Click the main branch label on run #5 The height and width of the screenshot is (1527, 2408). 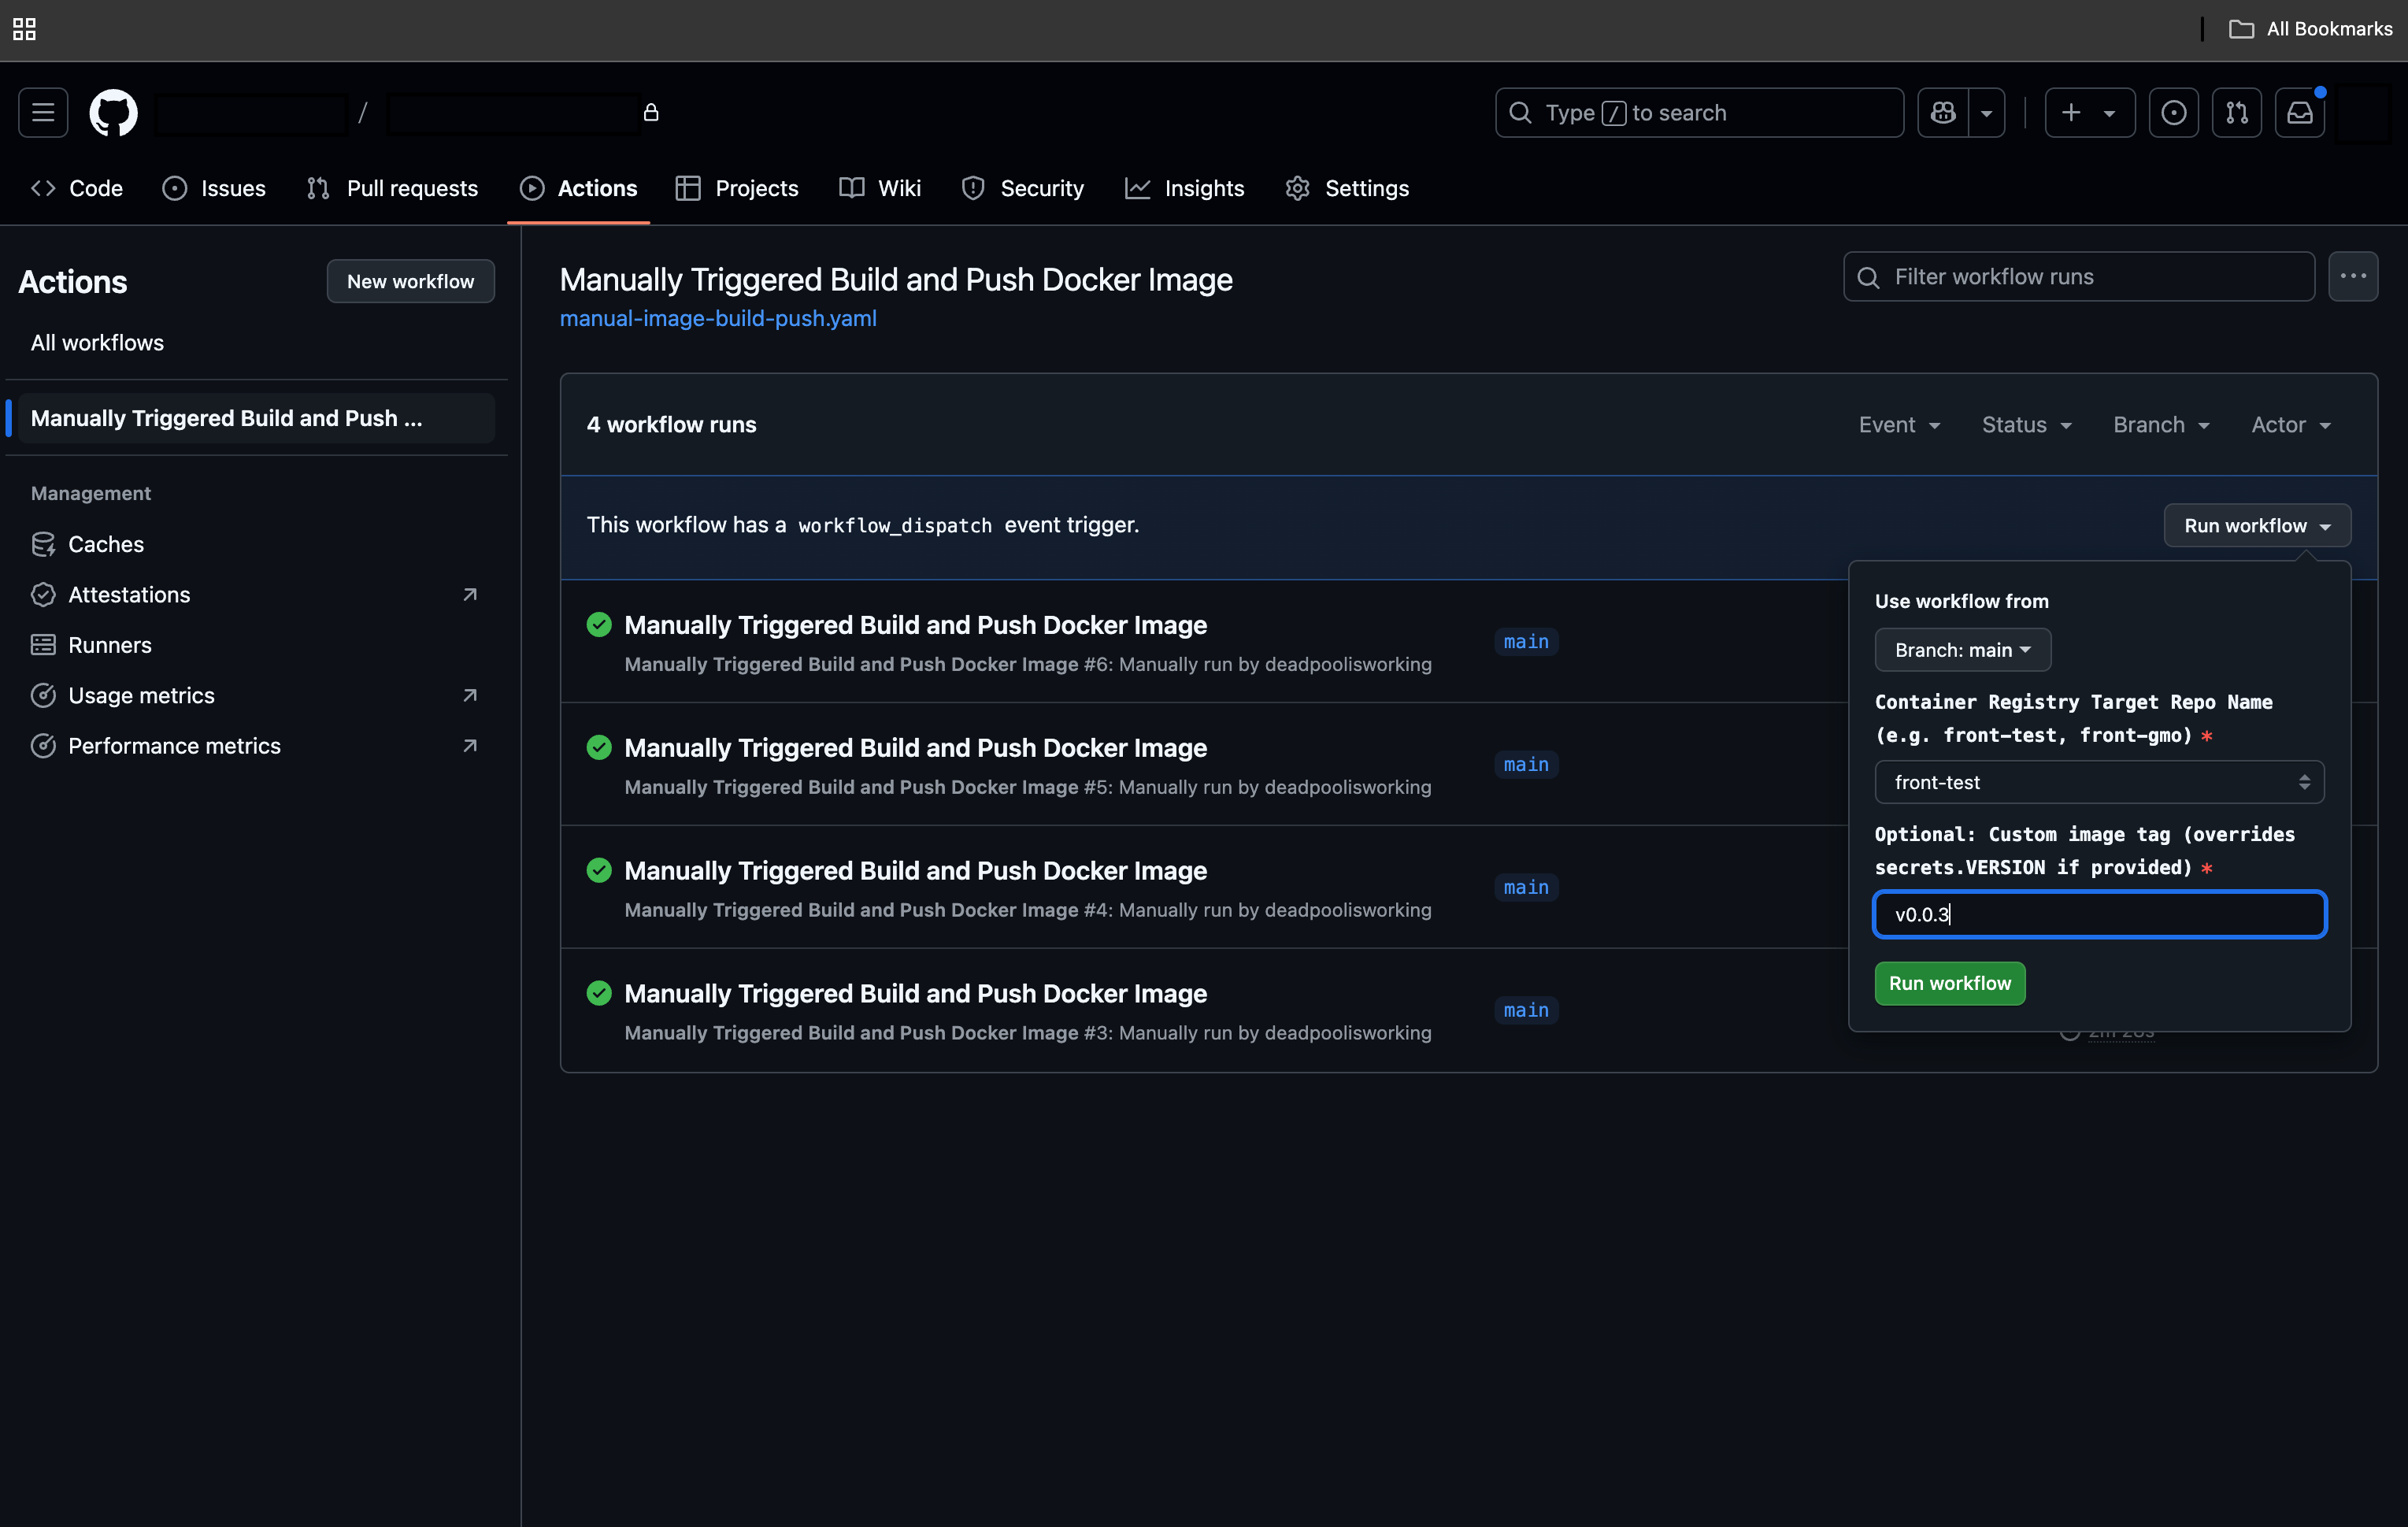click(x=1526, y=764)
